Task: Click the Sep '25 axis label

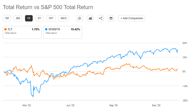Action: pyautogui.click(x=113, y=105)
